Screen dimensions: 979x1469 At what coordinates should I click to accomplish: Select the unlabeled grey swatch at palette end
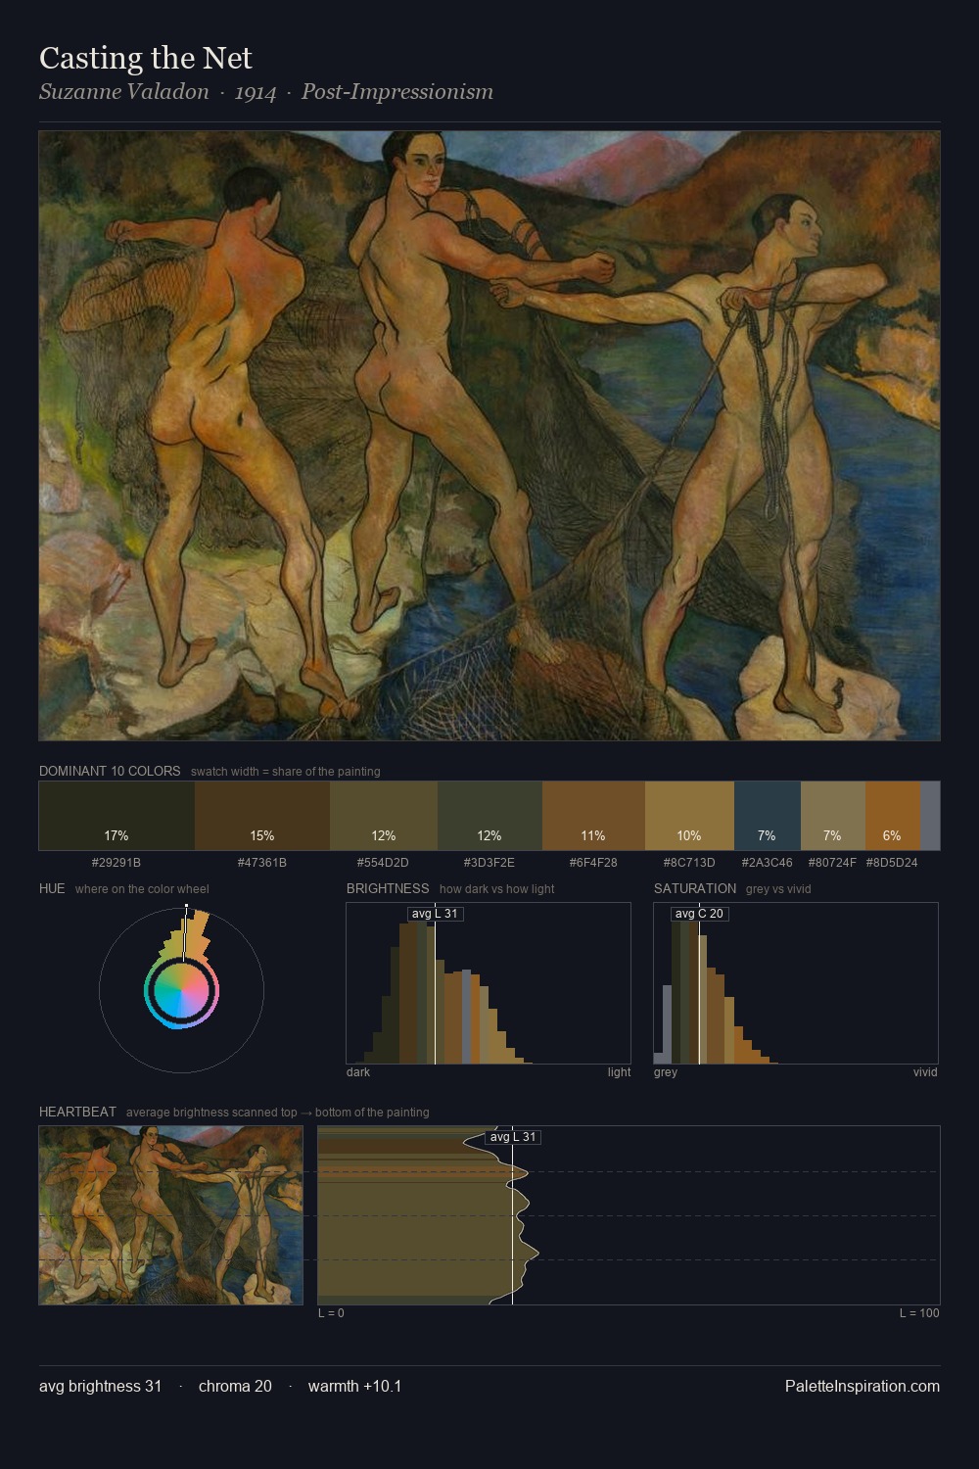930,816
